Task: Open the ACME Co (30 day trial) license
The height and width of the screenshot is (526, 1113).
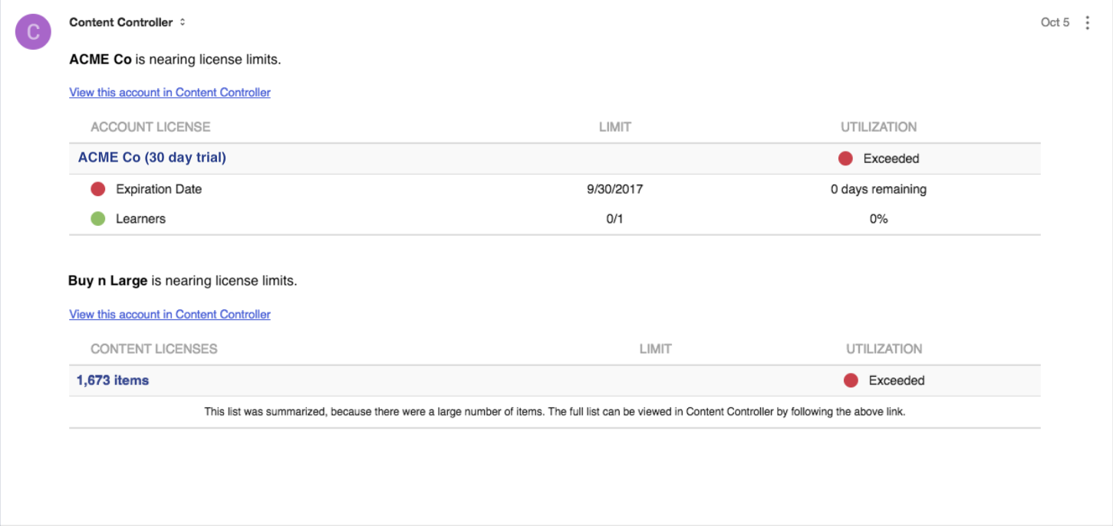Action: 152,158
